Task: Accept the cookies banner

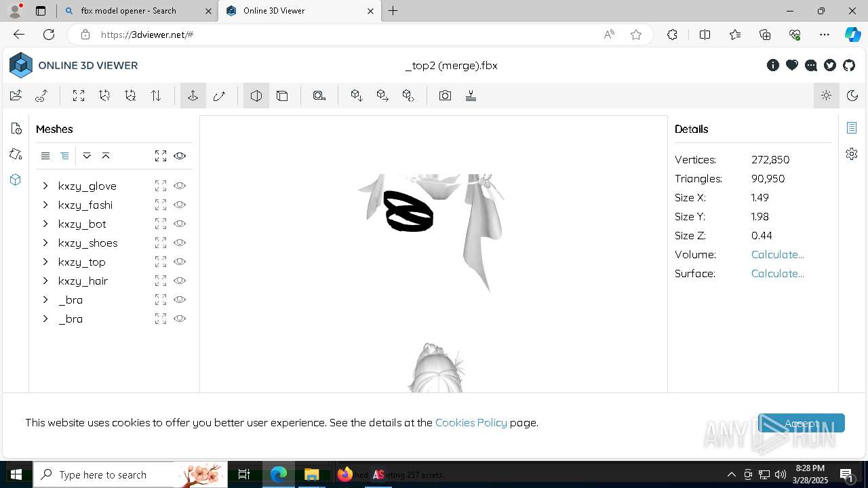Action: coord(802,423)
